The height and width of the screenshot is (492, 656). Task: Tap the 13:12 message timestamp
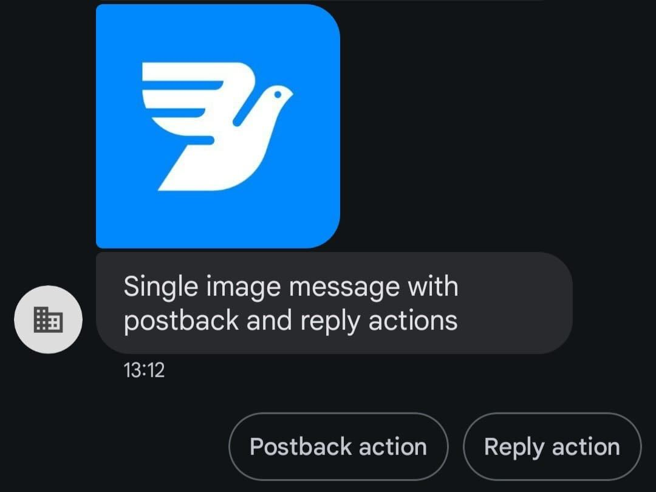(144, 371)
